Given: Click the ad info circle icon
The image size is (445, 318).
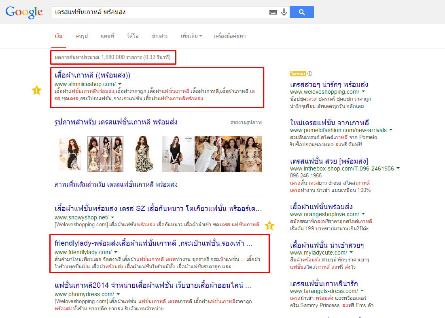Looking at the screenshot, I should click(x=310, y=74).
